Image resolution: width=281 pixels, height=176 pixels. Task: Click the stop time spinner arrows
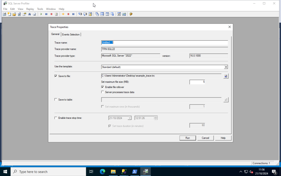pyautogui.click(x=156, y=118)
